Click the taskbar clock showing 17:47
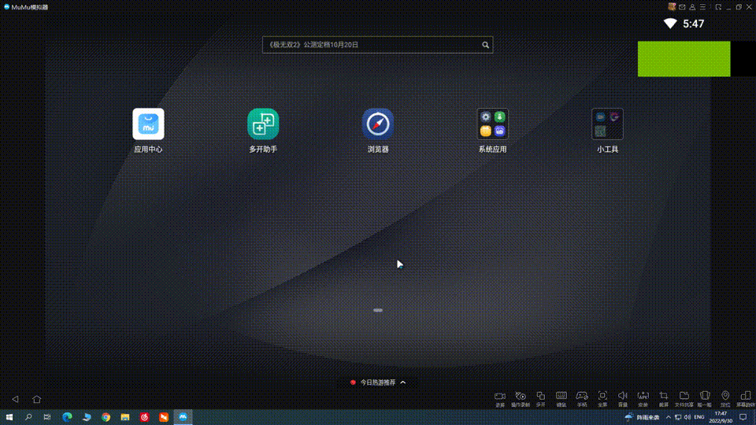Image resolution: width=756 pixels, height=425 pixels. pos(721,417)
